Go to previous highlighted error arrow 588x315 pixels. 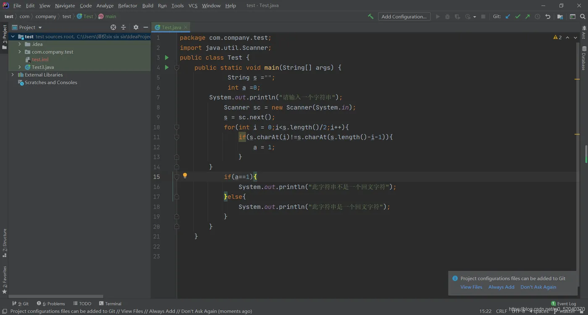(567, 37)
